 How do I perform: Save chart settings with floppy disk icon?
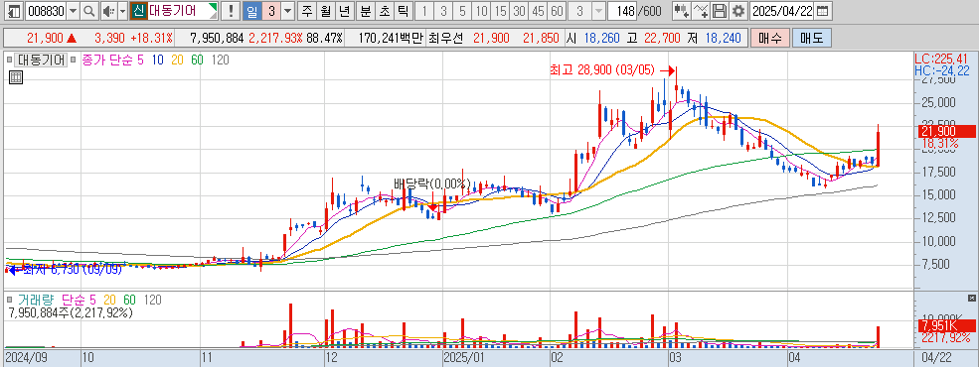pos(720,11)
